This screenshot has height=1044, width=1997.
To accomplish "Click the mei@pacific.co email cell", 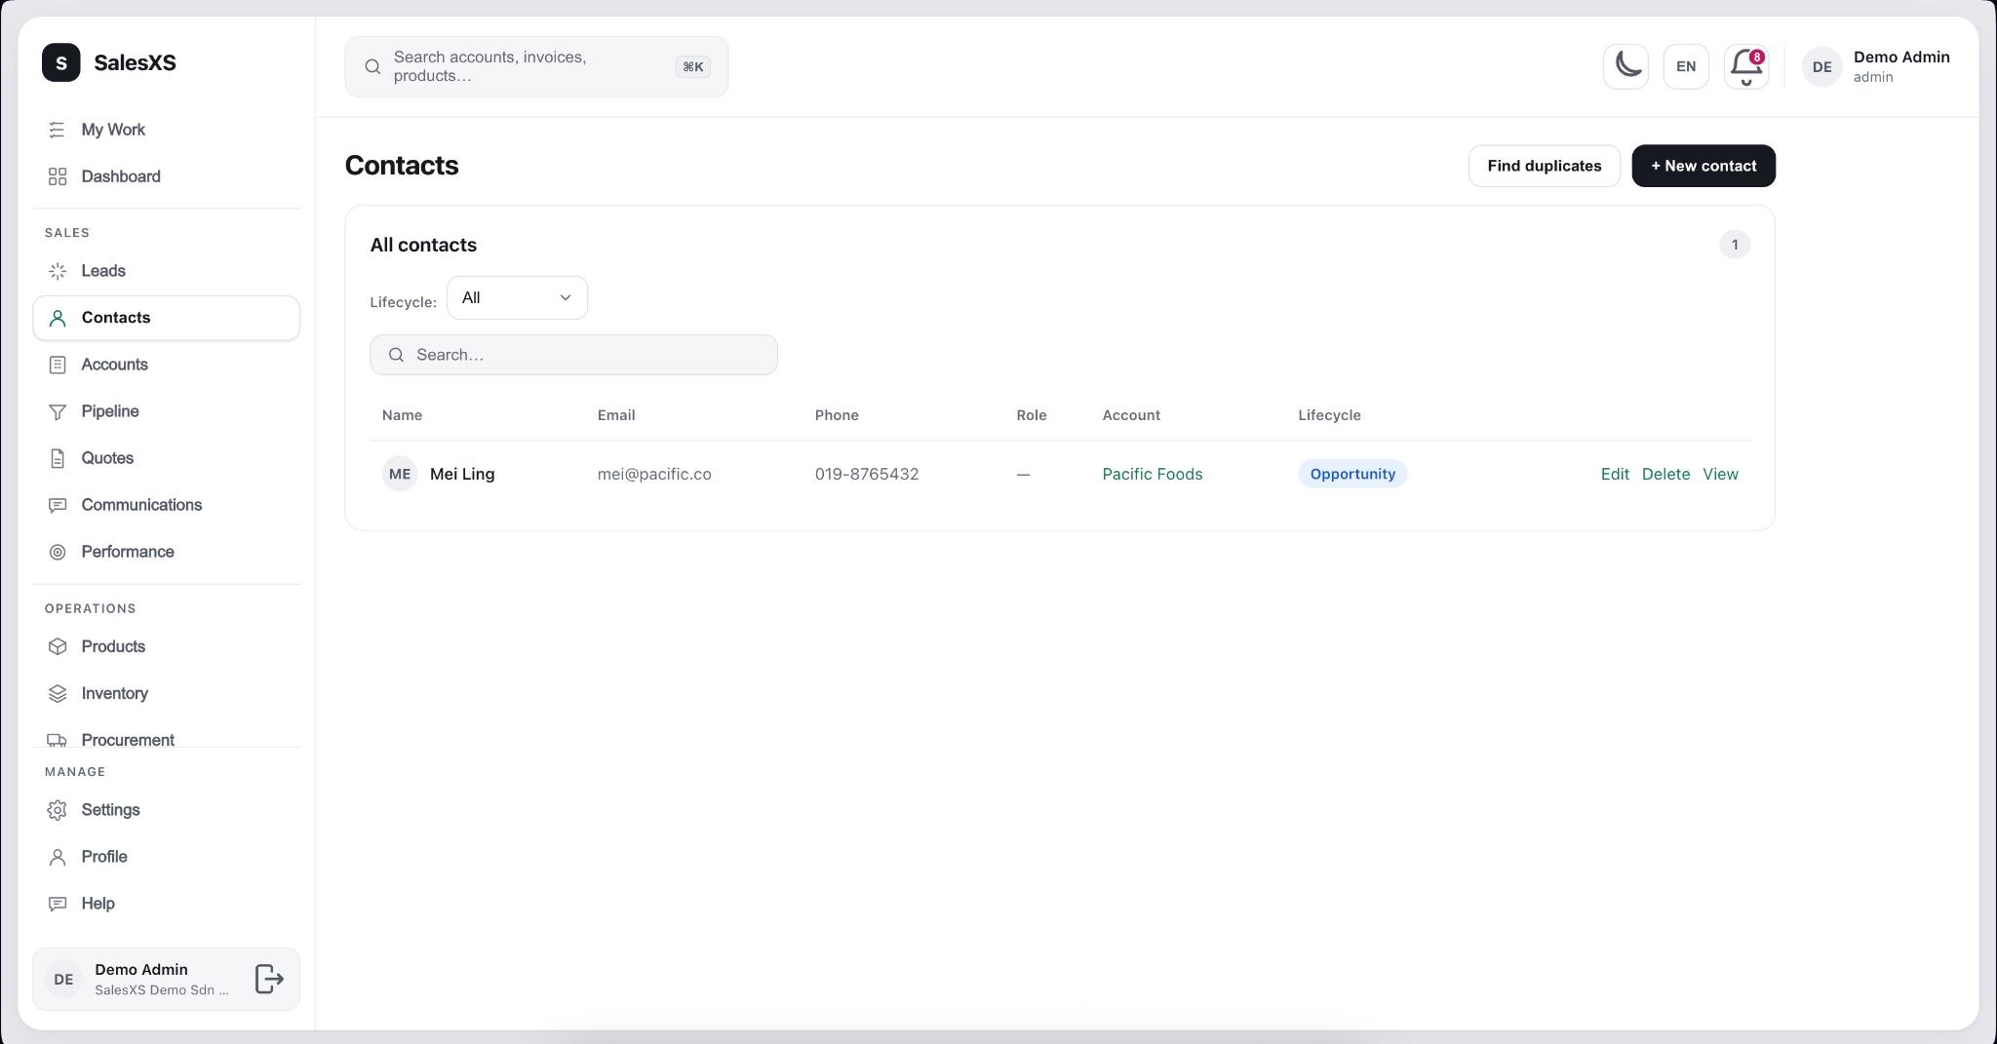I will (654, 474).
